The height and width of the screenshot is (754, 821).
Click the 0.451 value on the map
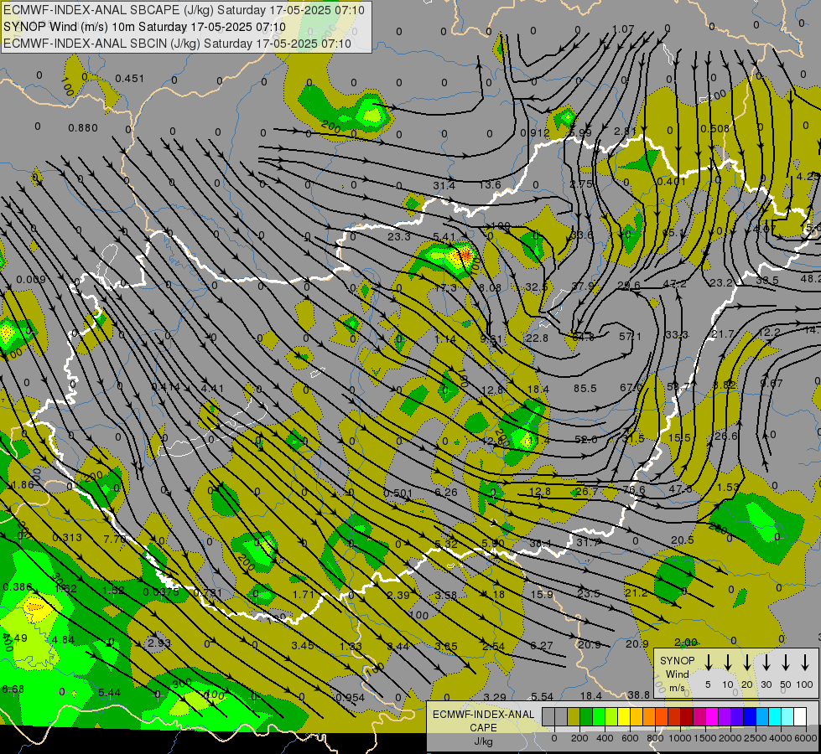coord(129,79)
